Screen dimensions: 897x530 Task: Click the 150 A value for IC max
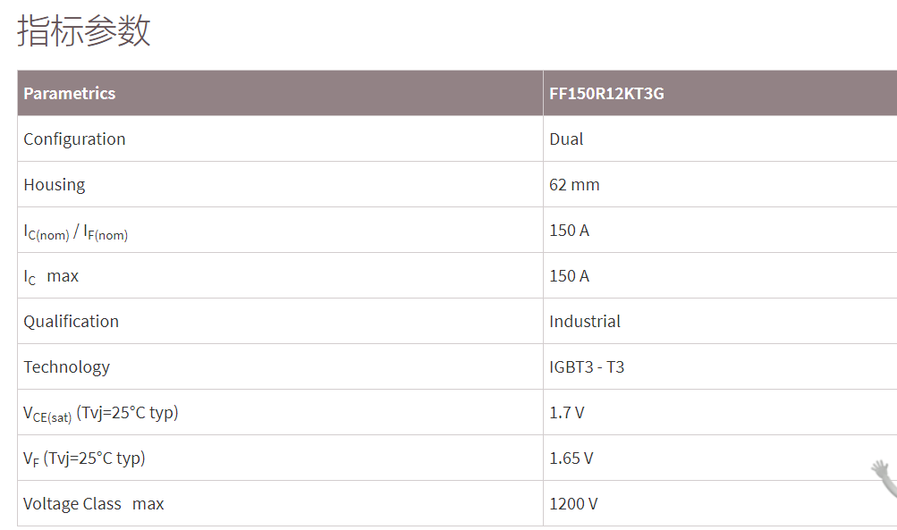[569, 276]
